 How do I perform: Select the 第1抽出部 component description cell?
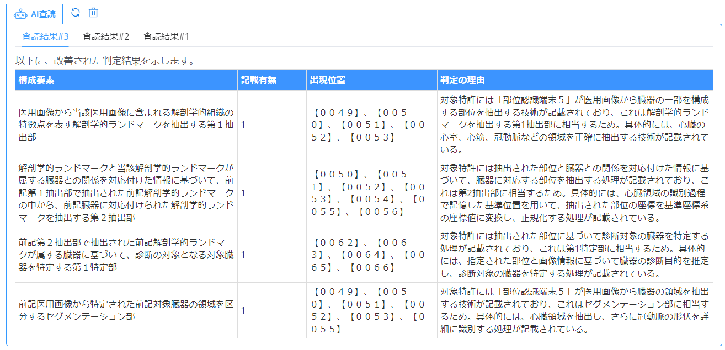click(x=126, y=125)
